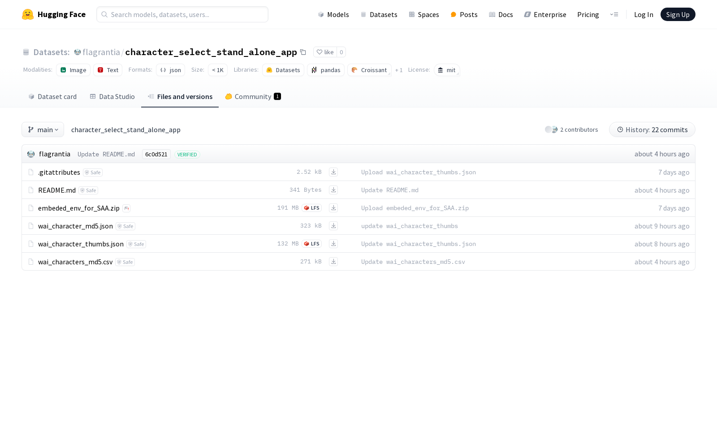The width and height of the screenshot is (717, 448).
Task: Copy dataset name with copy icon
Action: coord(303,52)
